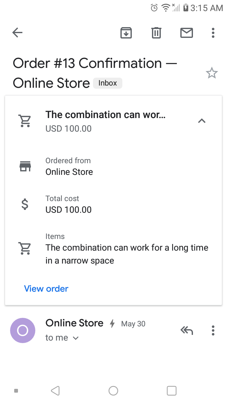The width and height of the screenshot is (227, 404).
Task: Tap the View order link
Action: (x=46, y=288)
